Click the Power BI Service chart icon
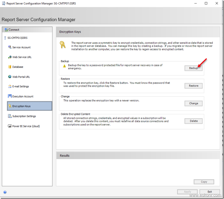Image resolution: width=224 pixels, height=199 pixels. (10, 126)
